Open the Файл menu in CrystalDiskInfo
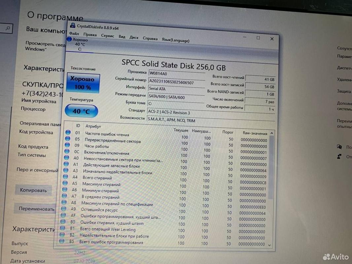Screen dimensions: 352x264 click(x=74, y=34)
